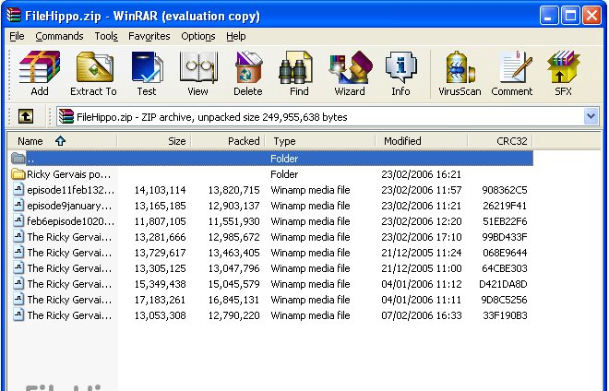Sort by the Packed column header

[x=228, y=141]
